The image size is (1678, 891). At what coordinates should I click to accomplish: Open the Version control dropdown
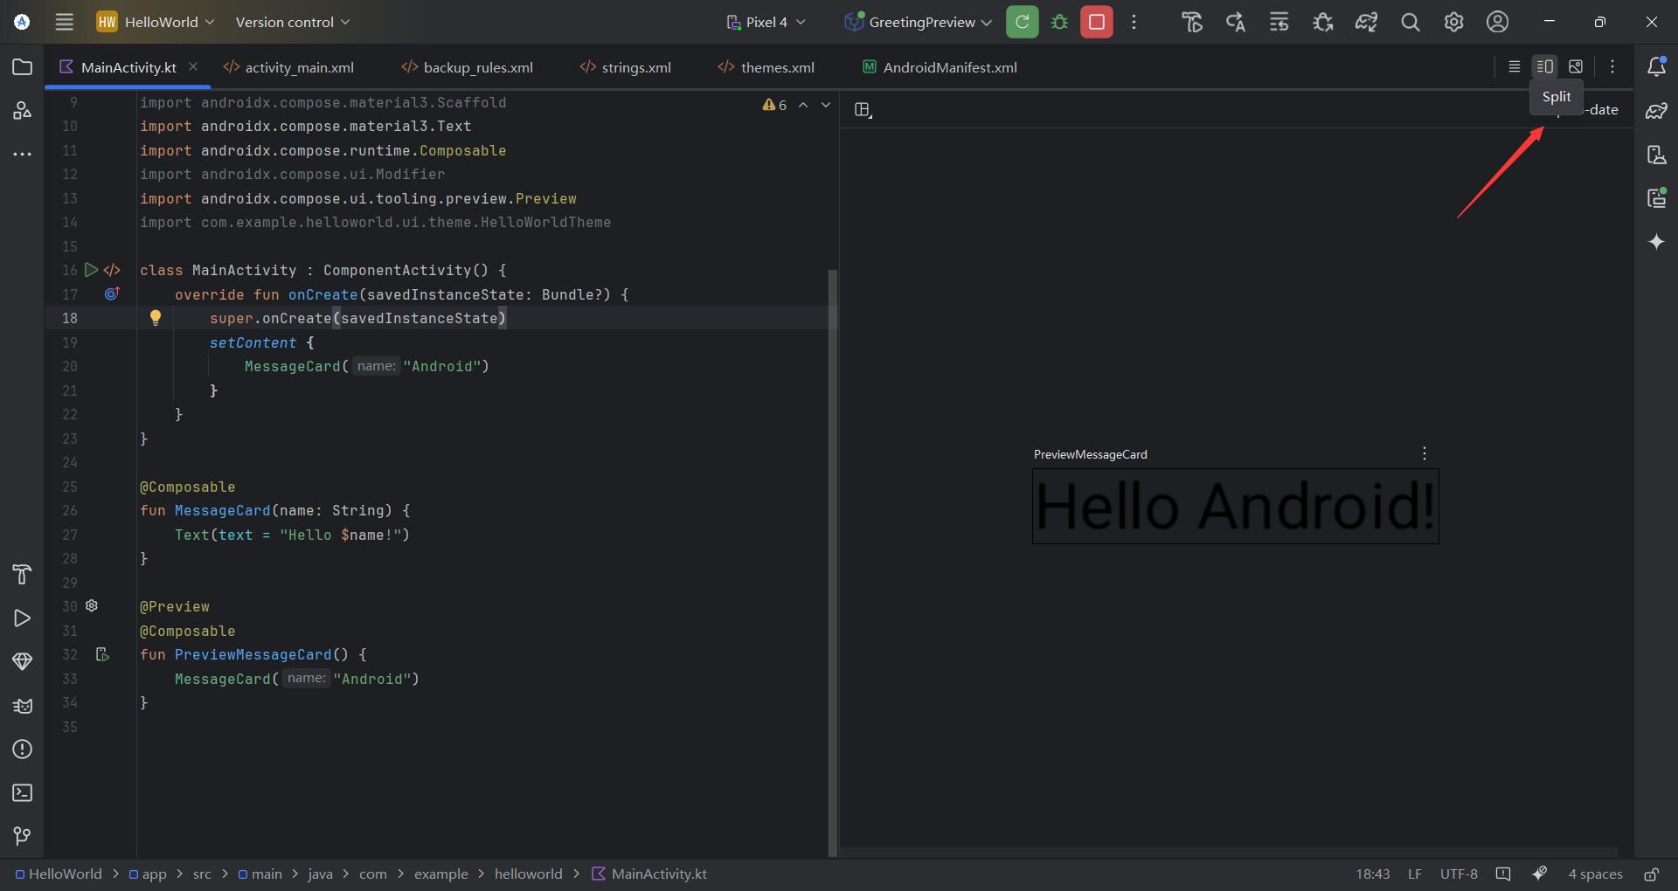tap(292, 22)
